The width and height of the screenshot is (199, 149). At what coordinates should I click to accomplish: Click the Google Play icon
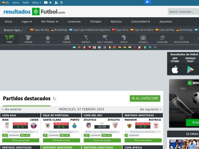pos(190,70)
